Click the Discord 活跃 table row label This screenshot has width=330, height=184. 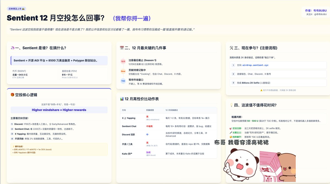[128, 135]
